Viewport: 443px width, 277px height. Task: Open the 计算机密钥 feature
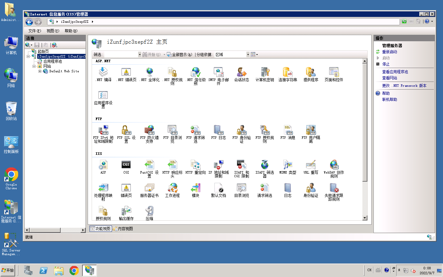265,74
